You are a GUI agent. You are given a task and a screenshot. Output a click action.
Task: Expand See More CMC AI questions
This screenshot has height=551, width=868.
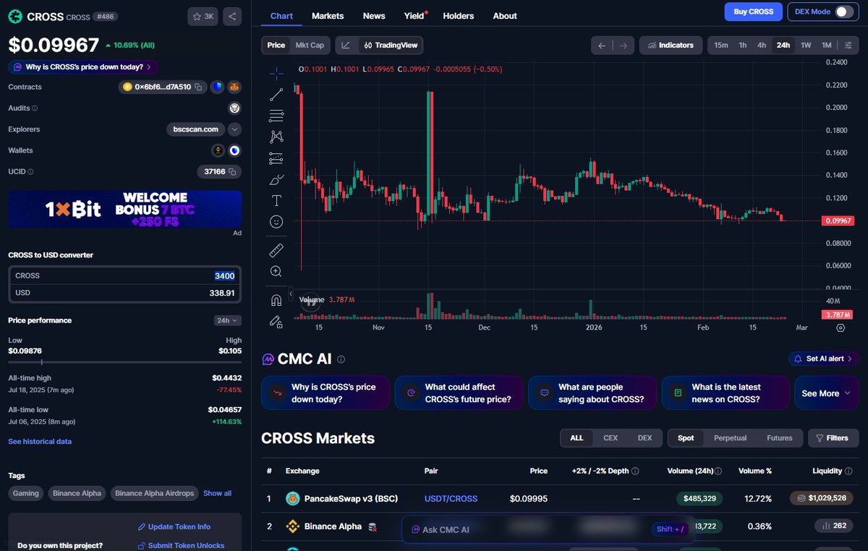(x=826, y=393)
